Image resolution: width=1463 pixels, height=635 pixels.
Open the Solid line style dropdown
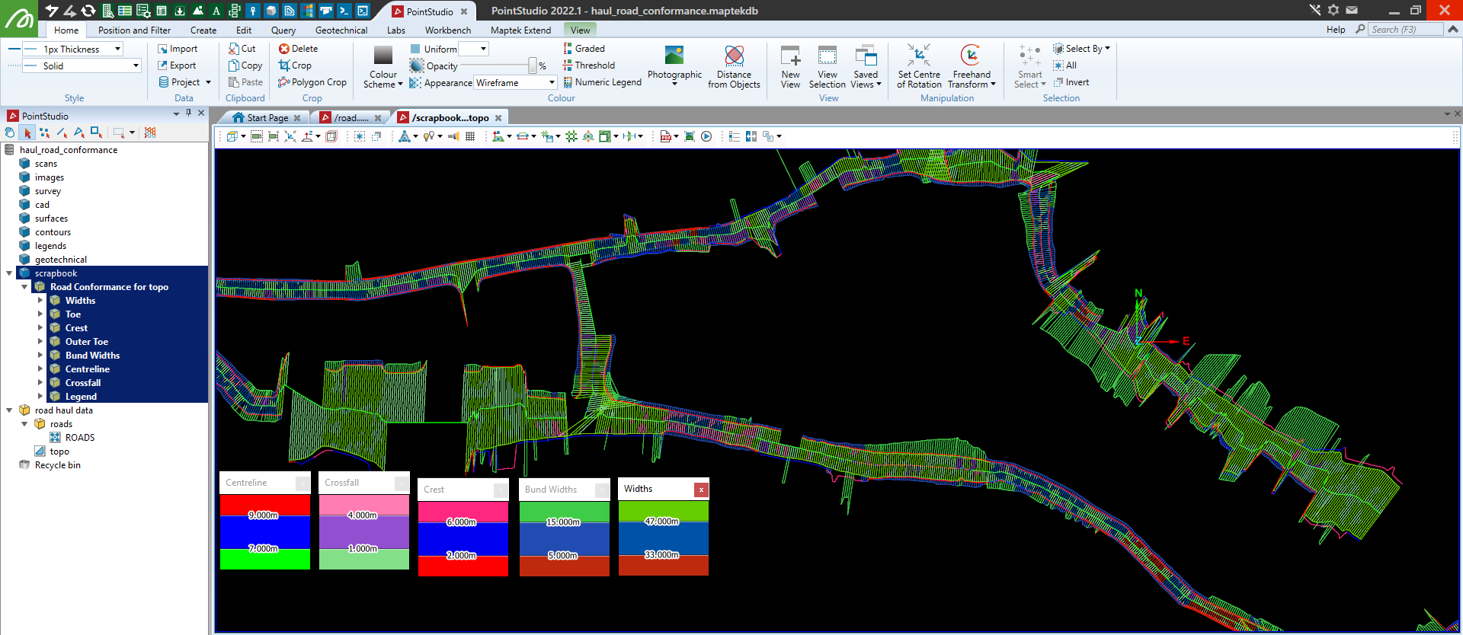coord(136,65)
